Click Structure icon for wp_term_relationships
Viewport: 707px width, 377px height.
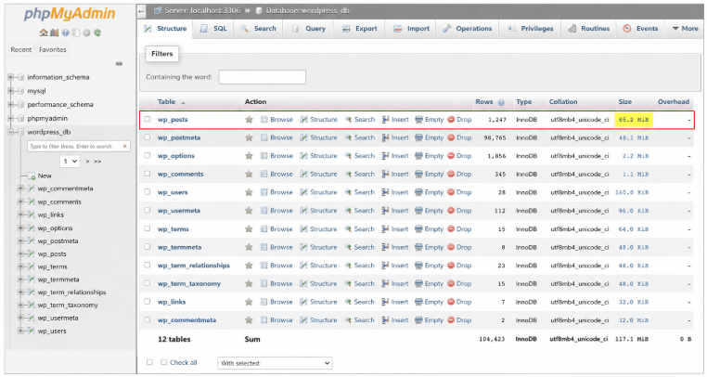pos(304,266)
